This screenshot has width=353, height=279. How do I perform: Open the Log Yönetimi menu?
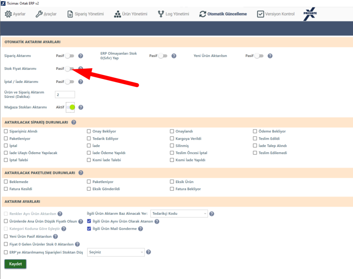point(173,14)
